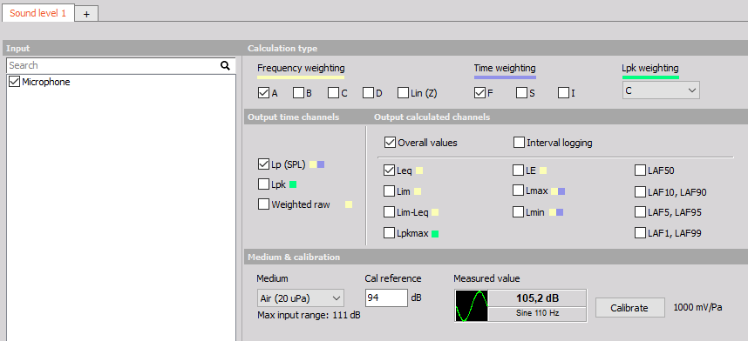
Task: Enable D frequency weighting checkbox
Action: point(368,93)
